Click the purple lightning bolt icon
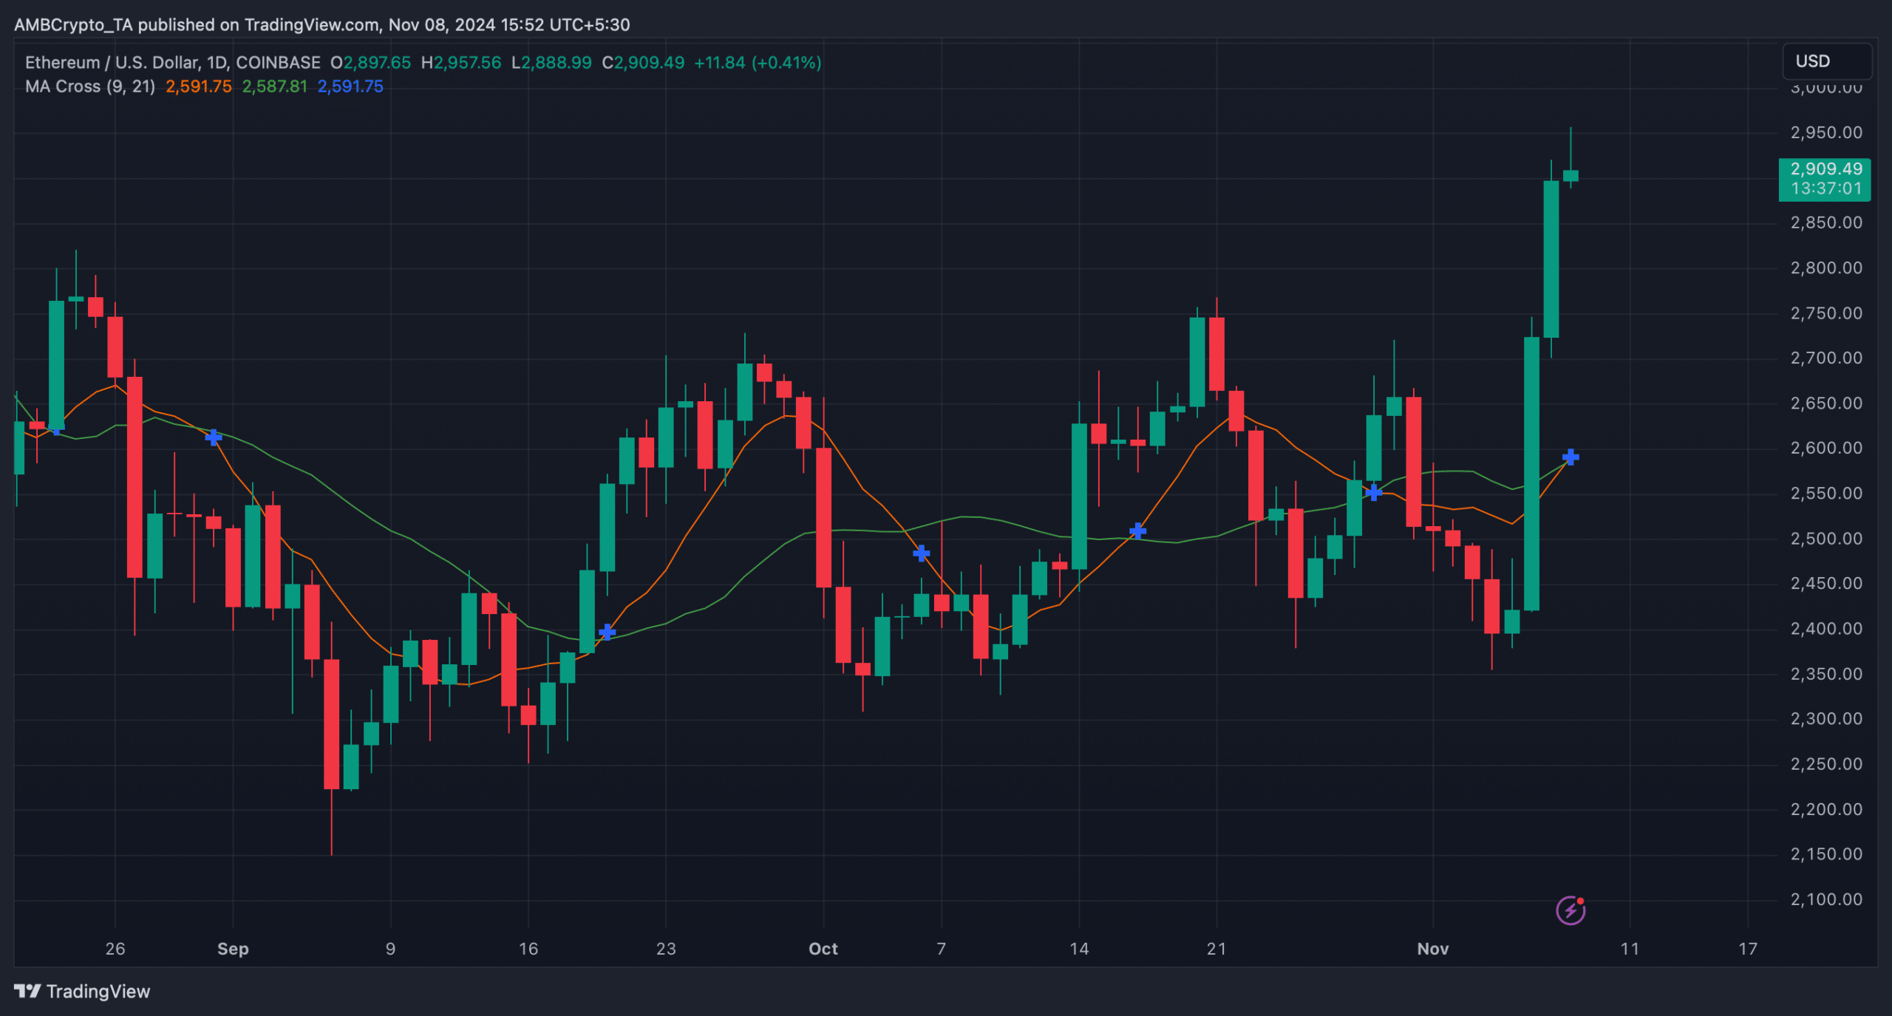The width and height of the screenshot is (1892, 1016). [x=1571, y=910]
